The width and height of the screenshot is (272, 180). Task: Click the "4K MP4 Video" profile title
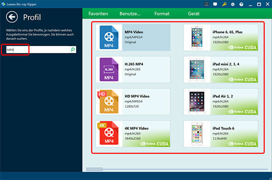(136, 128)
